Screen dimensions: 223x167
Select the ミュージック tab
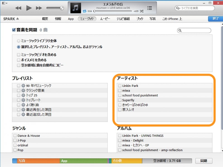click(87, 19)
